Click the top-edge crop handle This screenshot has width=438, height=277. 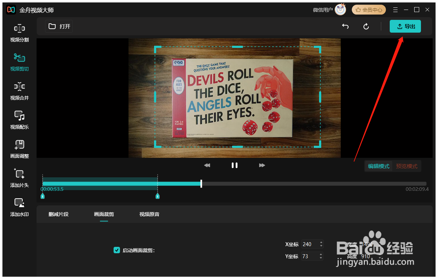[x=237, y=47]
